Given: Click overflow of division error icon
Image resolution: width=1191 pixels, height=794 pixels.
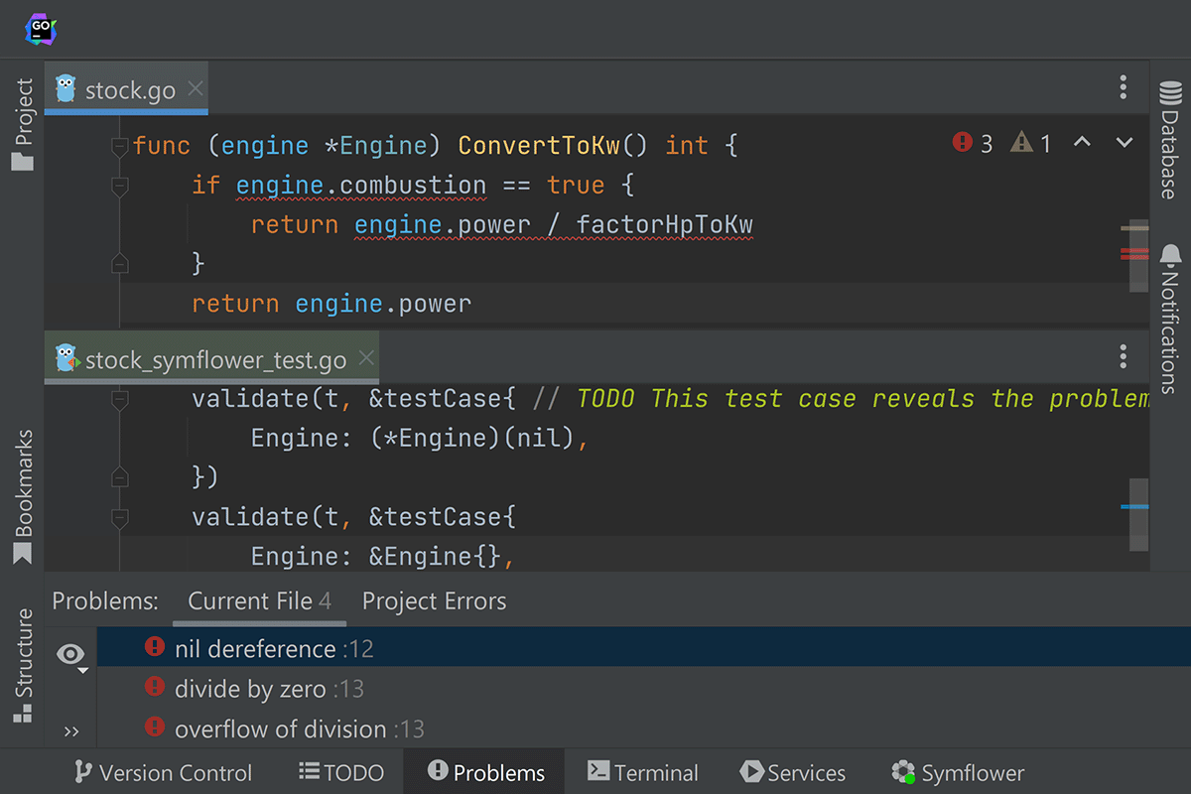Looking at the screenshot, I should 154,727.
